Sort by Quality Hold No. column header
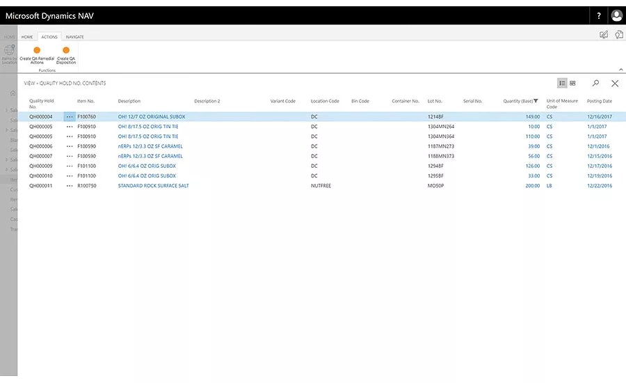The height and width of the screenshot is (383, 626). click(x=41, y=104)
